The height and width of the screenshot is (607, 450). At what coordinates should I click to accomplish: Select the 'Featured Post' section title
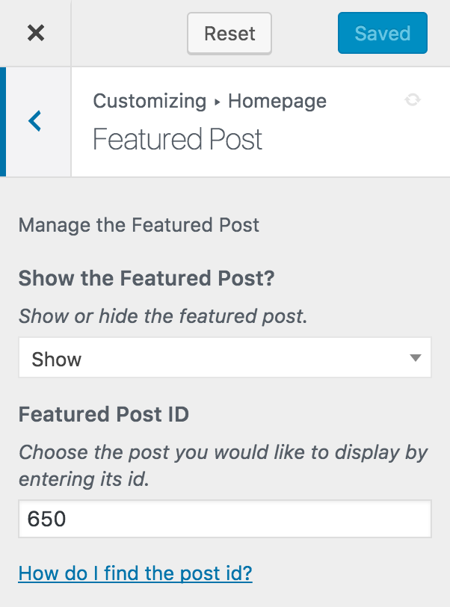tap(177, 139)
